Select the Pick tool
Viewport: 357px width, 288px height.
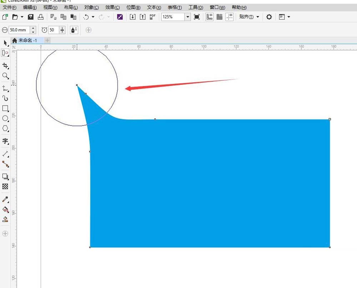click(5, 43)
